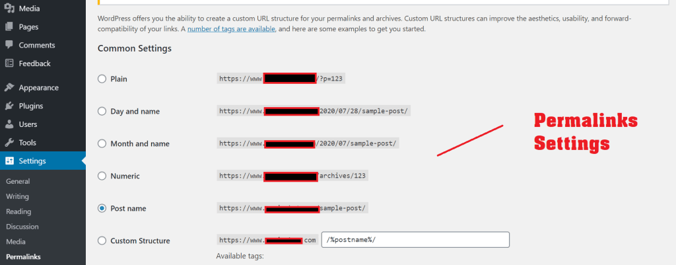Click the Plugins plug icon

pos(9,106)
